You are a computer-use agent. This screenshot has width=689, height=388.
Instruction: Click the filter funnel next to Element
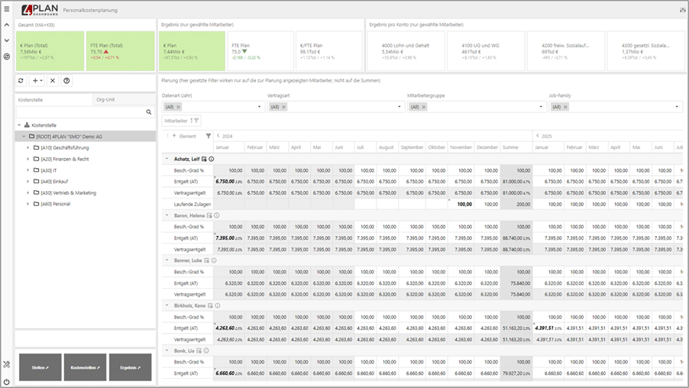click(209, 136)
